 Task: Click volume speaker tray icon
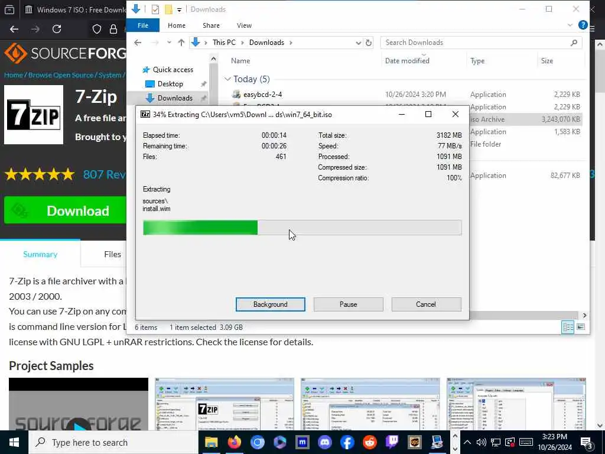(481, 442)
